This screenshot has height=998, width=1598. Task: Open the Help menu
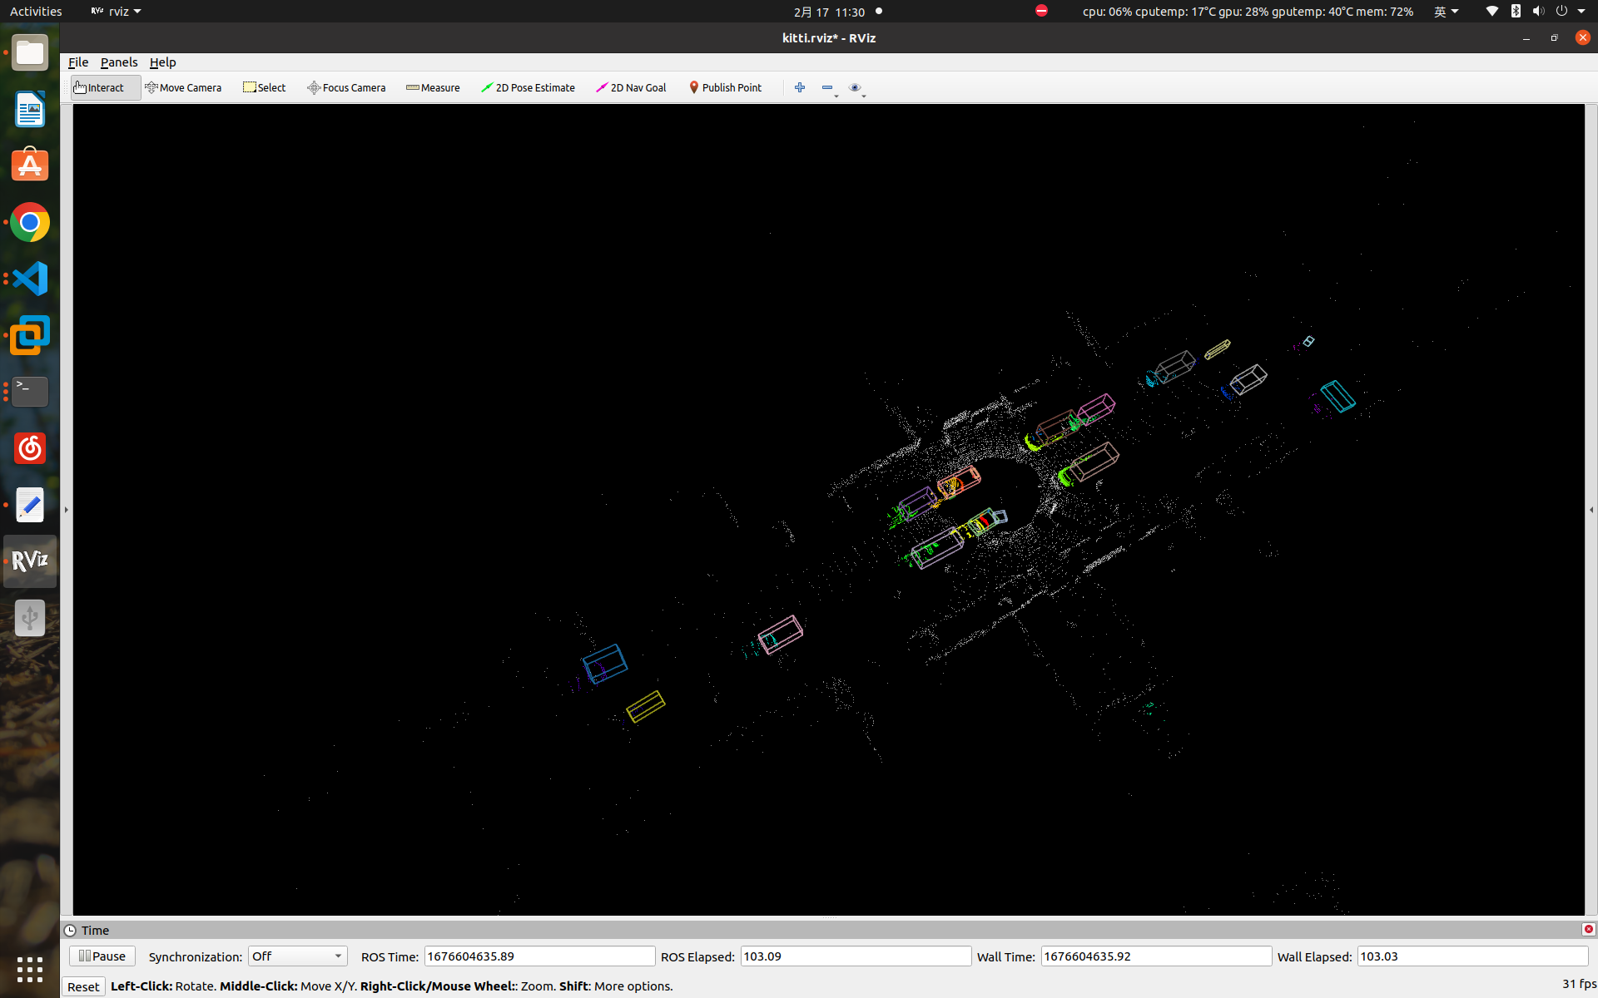tap(162, 62)
